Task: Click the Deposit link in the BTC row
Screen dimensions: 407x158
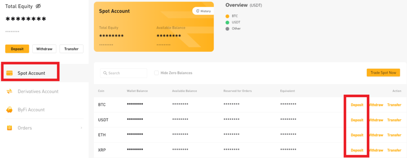Action: (x=357, y=105)
